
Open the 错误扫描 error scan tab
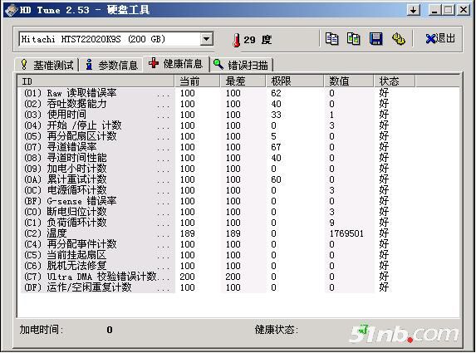click(x=242, y=65)
